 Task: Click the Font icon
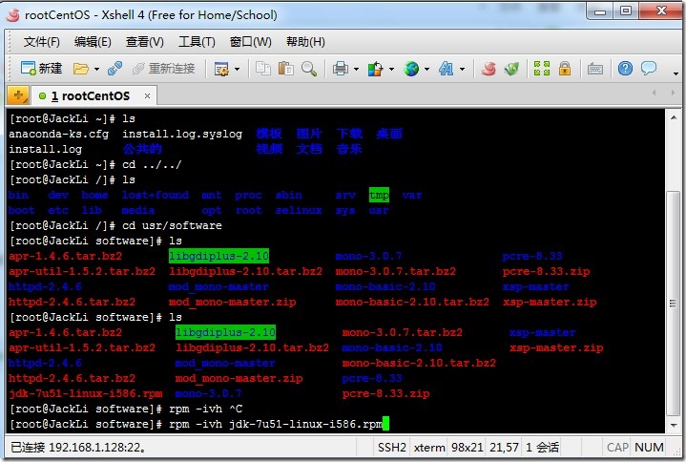point(447,69)
